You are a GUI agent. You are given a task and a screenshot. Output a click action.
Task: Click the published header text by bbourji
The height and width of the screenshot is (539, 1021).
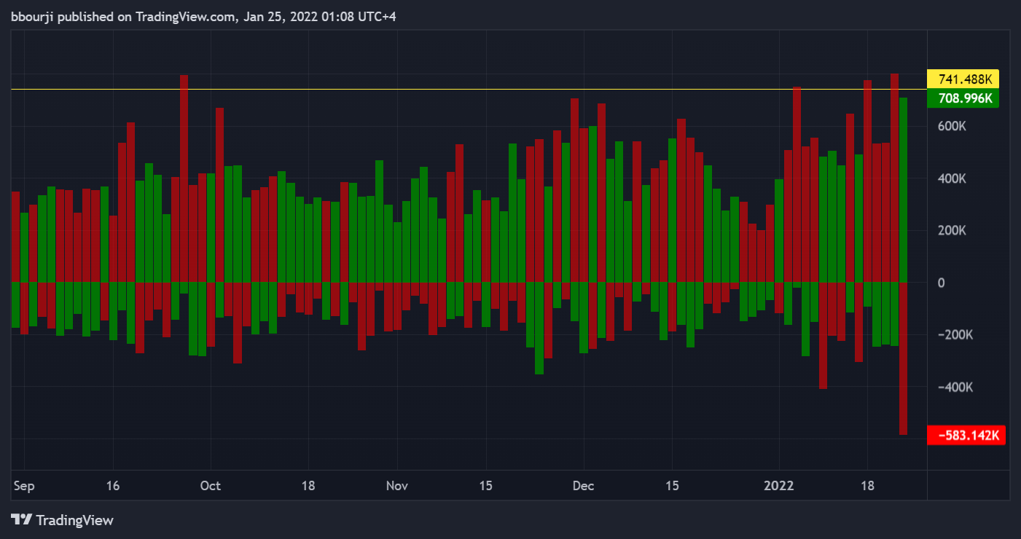tap(203, 17)
